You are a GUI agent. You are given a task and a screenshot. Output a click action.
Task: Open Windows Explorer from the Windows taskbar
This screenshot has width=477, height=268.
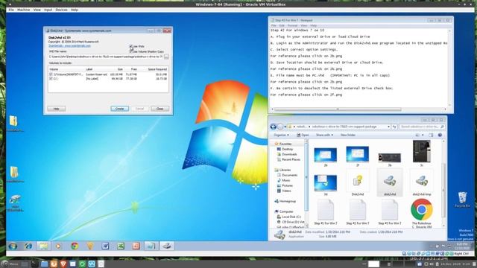[x=43, y=246]
